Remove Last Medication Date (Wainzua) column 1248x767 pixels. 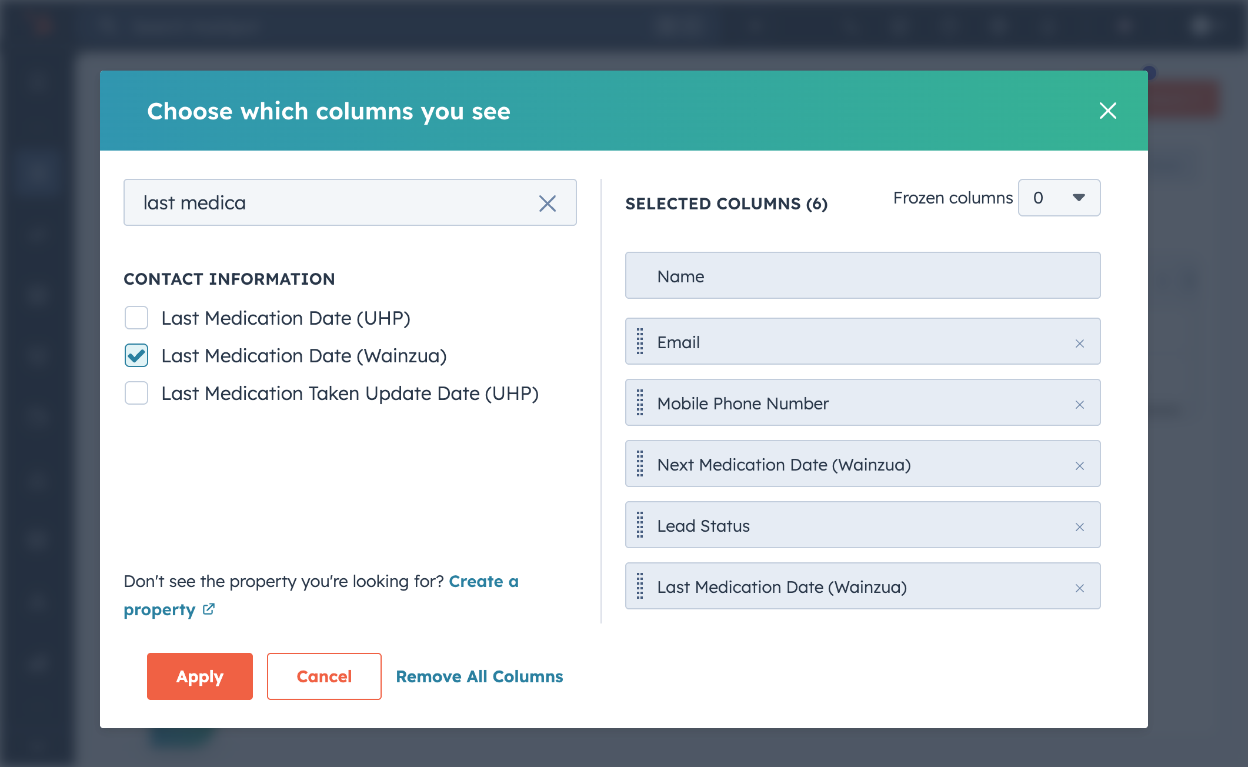click(1080, 588)
